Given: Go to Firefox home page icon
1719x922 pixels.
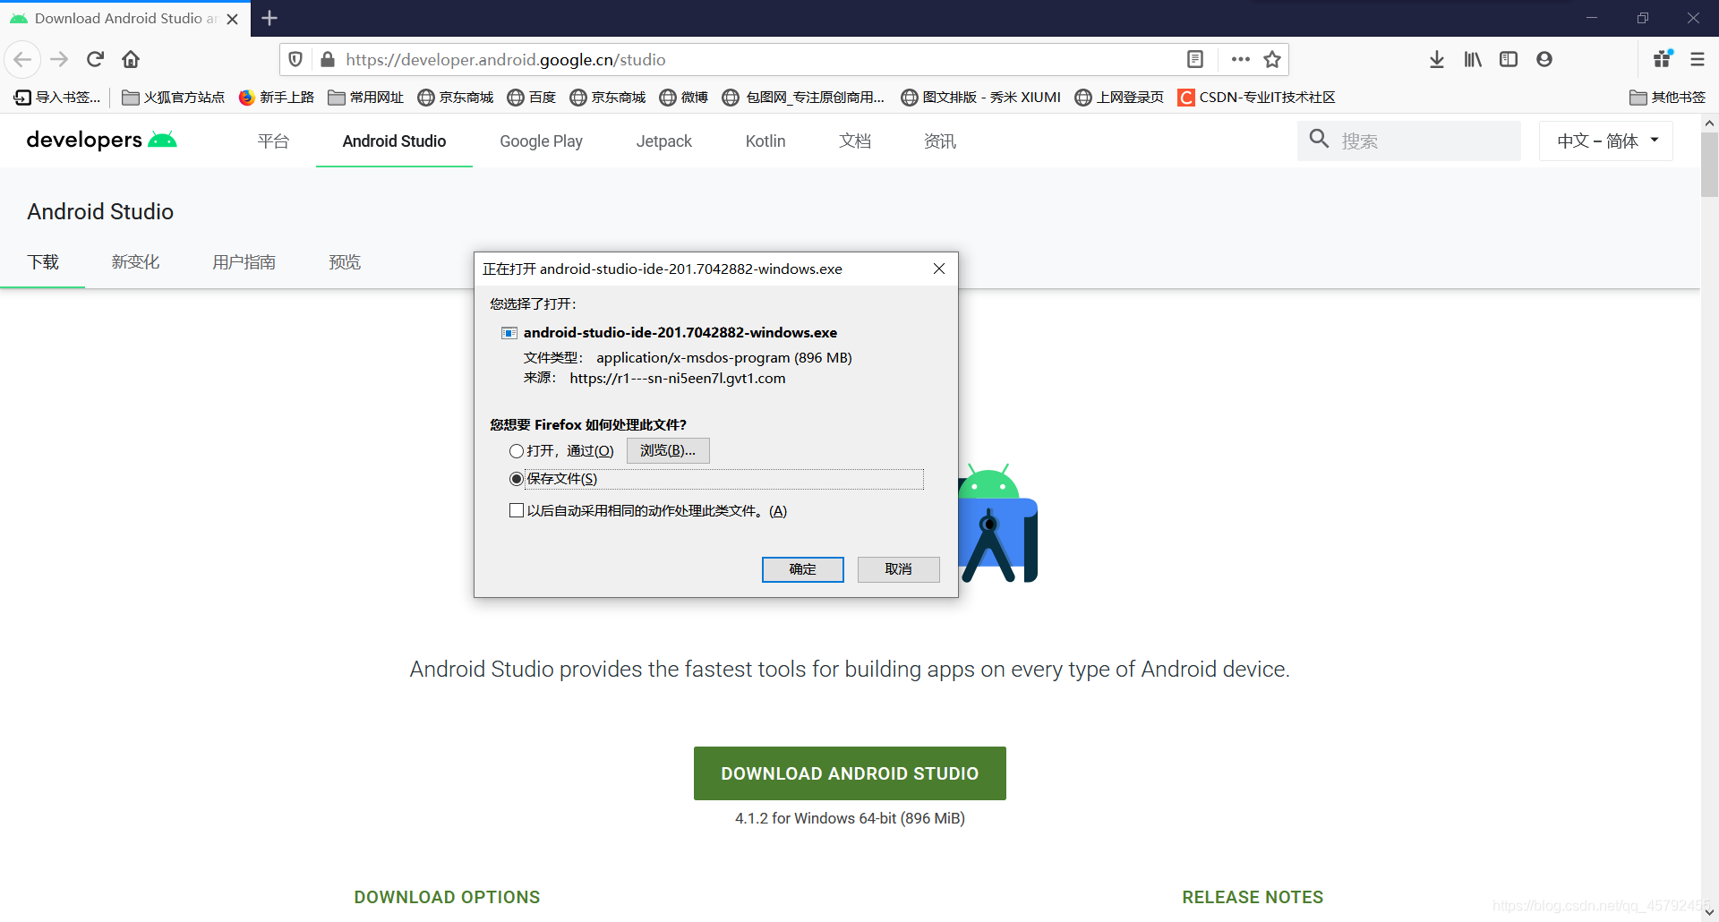Looking at the screenshot, I should point(131,60).
